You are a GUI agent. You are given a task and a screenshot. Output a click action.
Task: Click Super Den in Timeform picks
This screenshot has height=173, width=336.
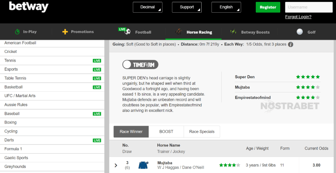(x=245, y=77)
